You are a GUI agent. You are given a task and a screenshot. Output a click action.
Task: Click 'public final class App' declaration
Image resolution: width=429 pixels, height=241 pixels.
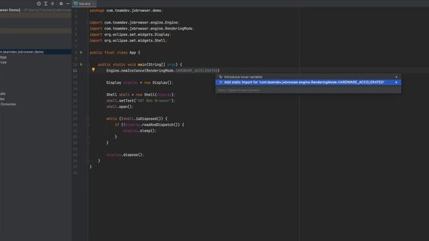pos(115,52)
